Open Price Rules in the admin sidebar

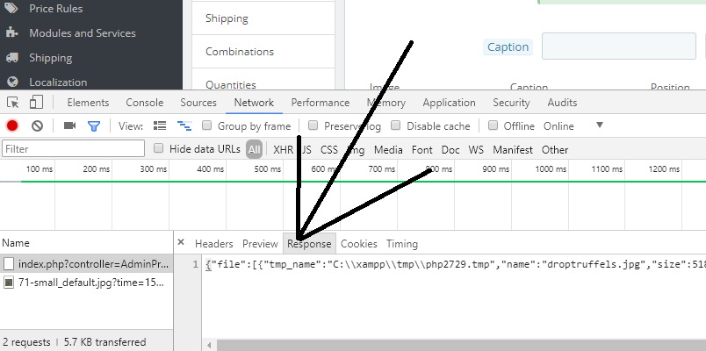56,8
